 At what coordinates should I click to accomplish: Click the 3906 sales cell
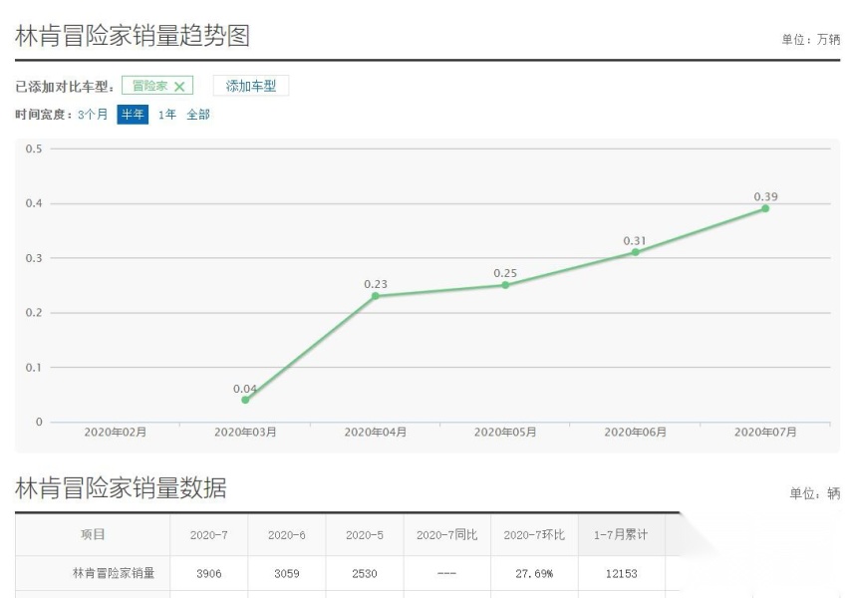click(209, 574)
